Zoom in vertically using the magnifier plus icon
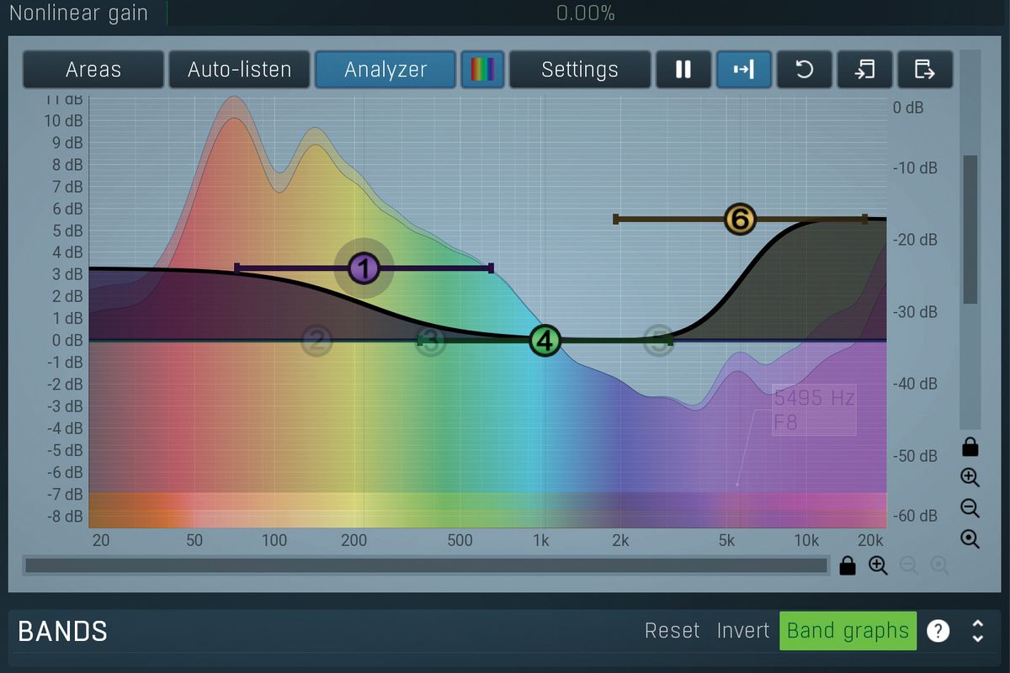The height and width of the screenshot is (673, 1010). (970, 478)
